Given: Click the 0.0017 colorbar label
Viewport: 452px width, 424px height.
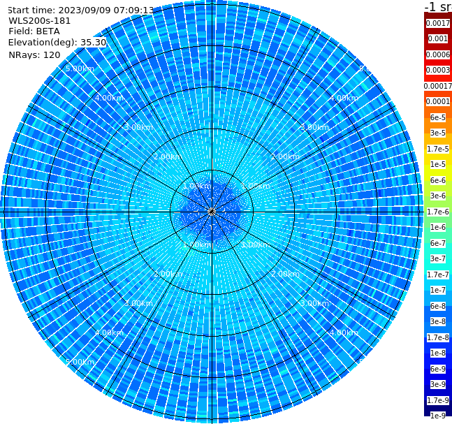Looking at the screenshot, I should tap(438, 23).
